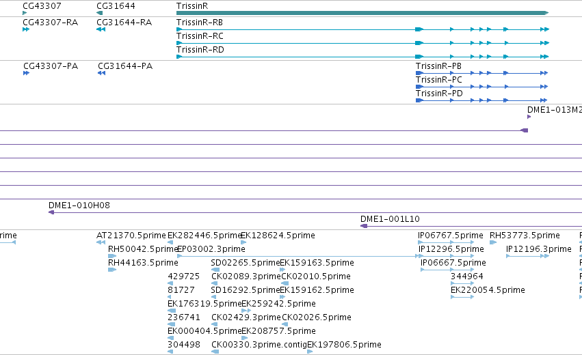Select BAC clone DME1-001L10
Viewport: 582px width, 355px height.
(x=390, y=219)
